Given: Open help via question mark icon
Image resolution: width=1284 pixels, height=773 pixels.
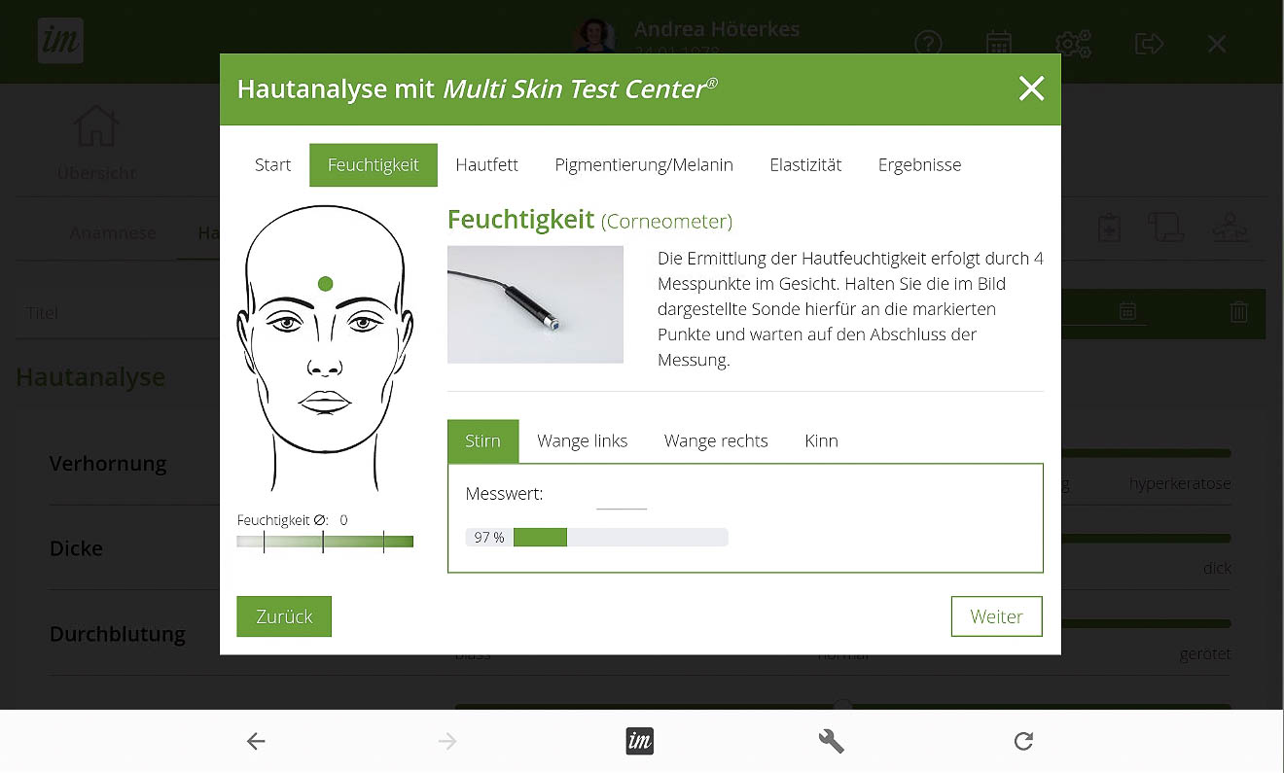Looking at the screenshot, I should pos(929,44).
